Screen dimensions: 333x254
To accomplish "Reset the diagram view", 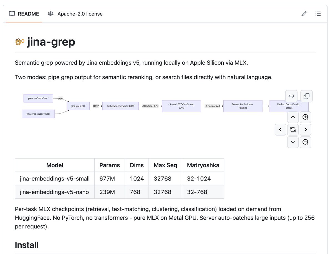I will pos(293,130).
